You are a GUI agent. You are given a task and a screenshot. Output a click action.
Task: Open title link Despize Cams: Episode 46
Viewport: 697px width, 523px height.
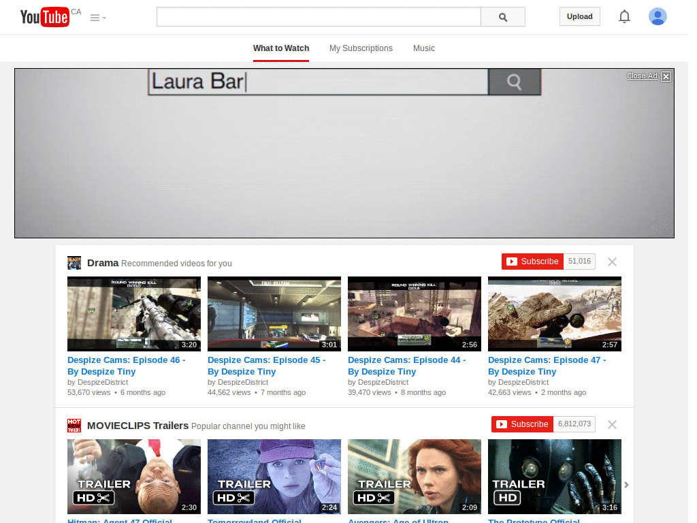(126, 366)
